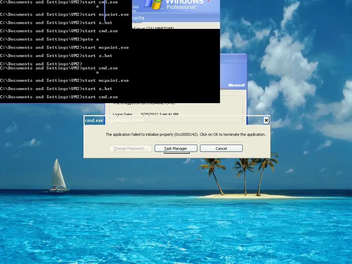This screenshot has width=352, height=264.
Task: Click the greyed Change Password button
Action: 130,148
